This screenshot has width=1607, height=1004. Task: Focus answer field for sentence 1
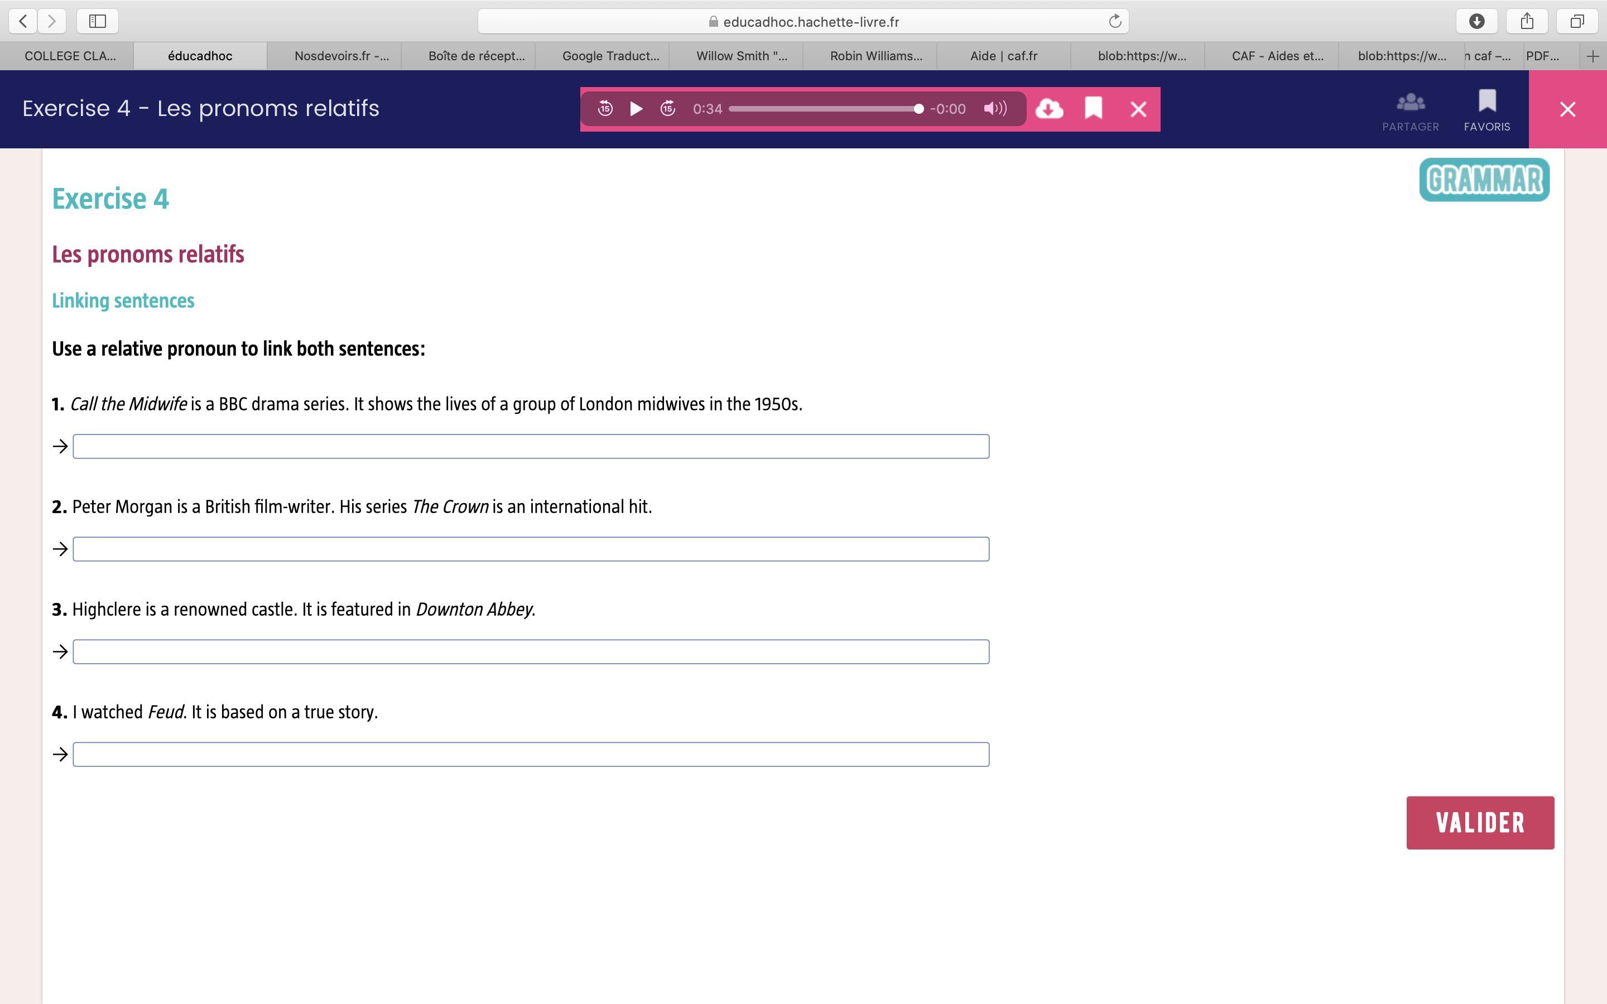[x=531, y=446]
